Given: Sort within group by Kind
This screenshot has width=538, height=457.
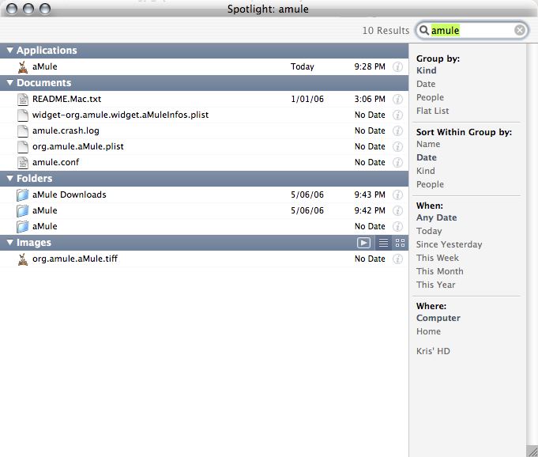Looking at the screenshot, I should [426, 171].
